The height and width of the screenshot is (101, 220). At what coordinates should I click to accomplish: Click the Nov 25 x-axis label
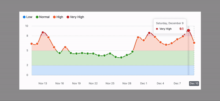tap(110, 84)
